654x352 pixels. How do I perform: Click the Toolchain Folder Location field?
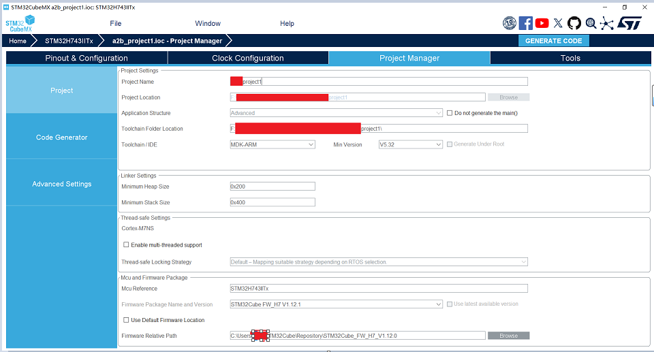379,129
